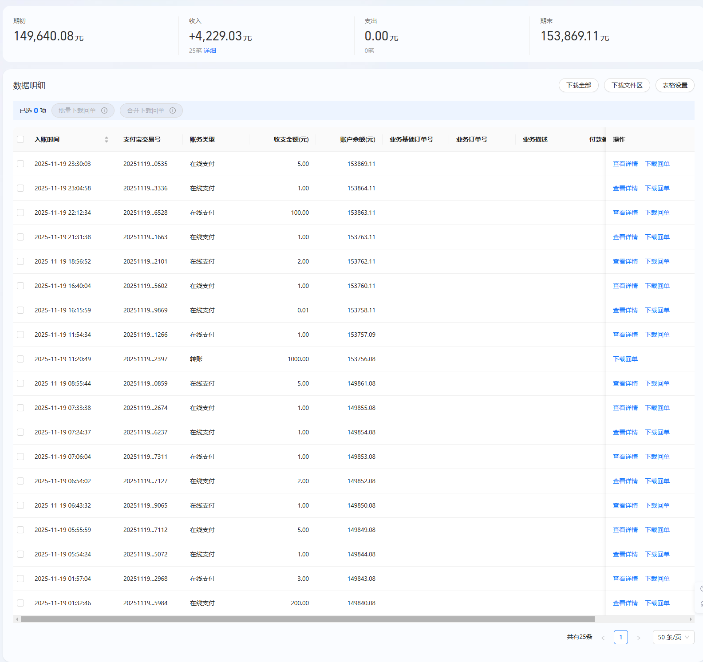Click page number 1 in pagination
Viewport: 703px width, 662px height.
tap(620, 637)
